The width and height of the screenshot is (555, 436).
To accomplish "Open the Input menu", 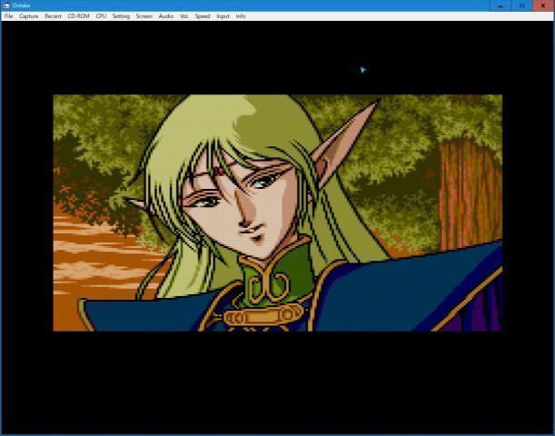I will click(223, 16).
